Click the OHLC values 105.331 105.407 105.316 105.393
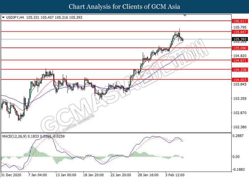 tap(54, 17)
